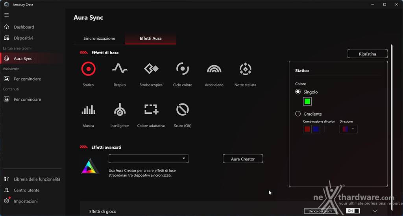Viewport: 403px width, 216px height.
Task: Click Per cominciare icon under Assistente
Action: [7, 79]
